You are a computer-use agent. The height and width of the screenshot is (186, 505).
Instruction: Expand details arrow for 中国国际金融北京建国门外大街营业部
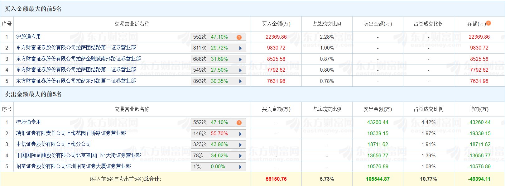240,156
